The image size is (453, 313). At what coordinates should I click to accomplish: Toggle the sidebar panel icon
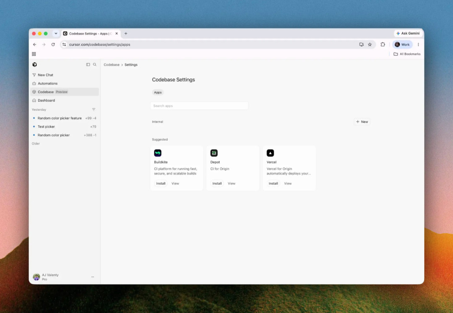[88, 65]
